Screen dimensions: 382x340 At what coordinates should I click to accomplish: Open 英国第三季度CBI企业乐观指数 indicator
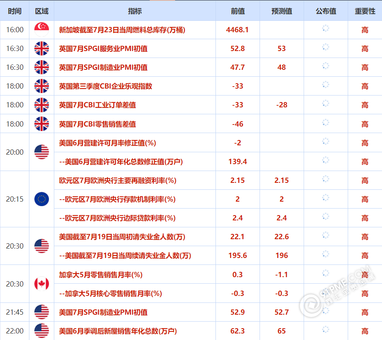point(105,86)
